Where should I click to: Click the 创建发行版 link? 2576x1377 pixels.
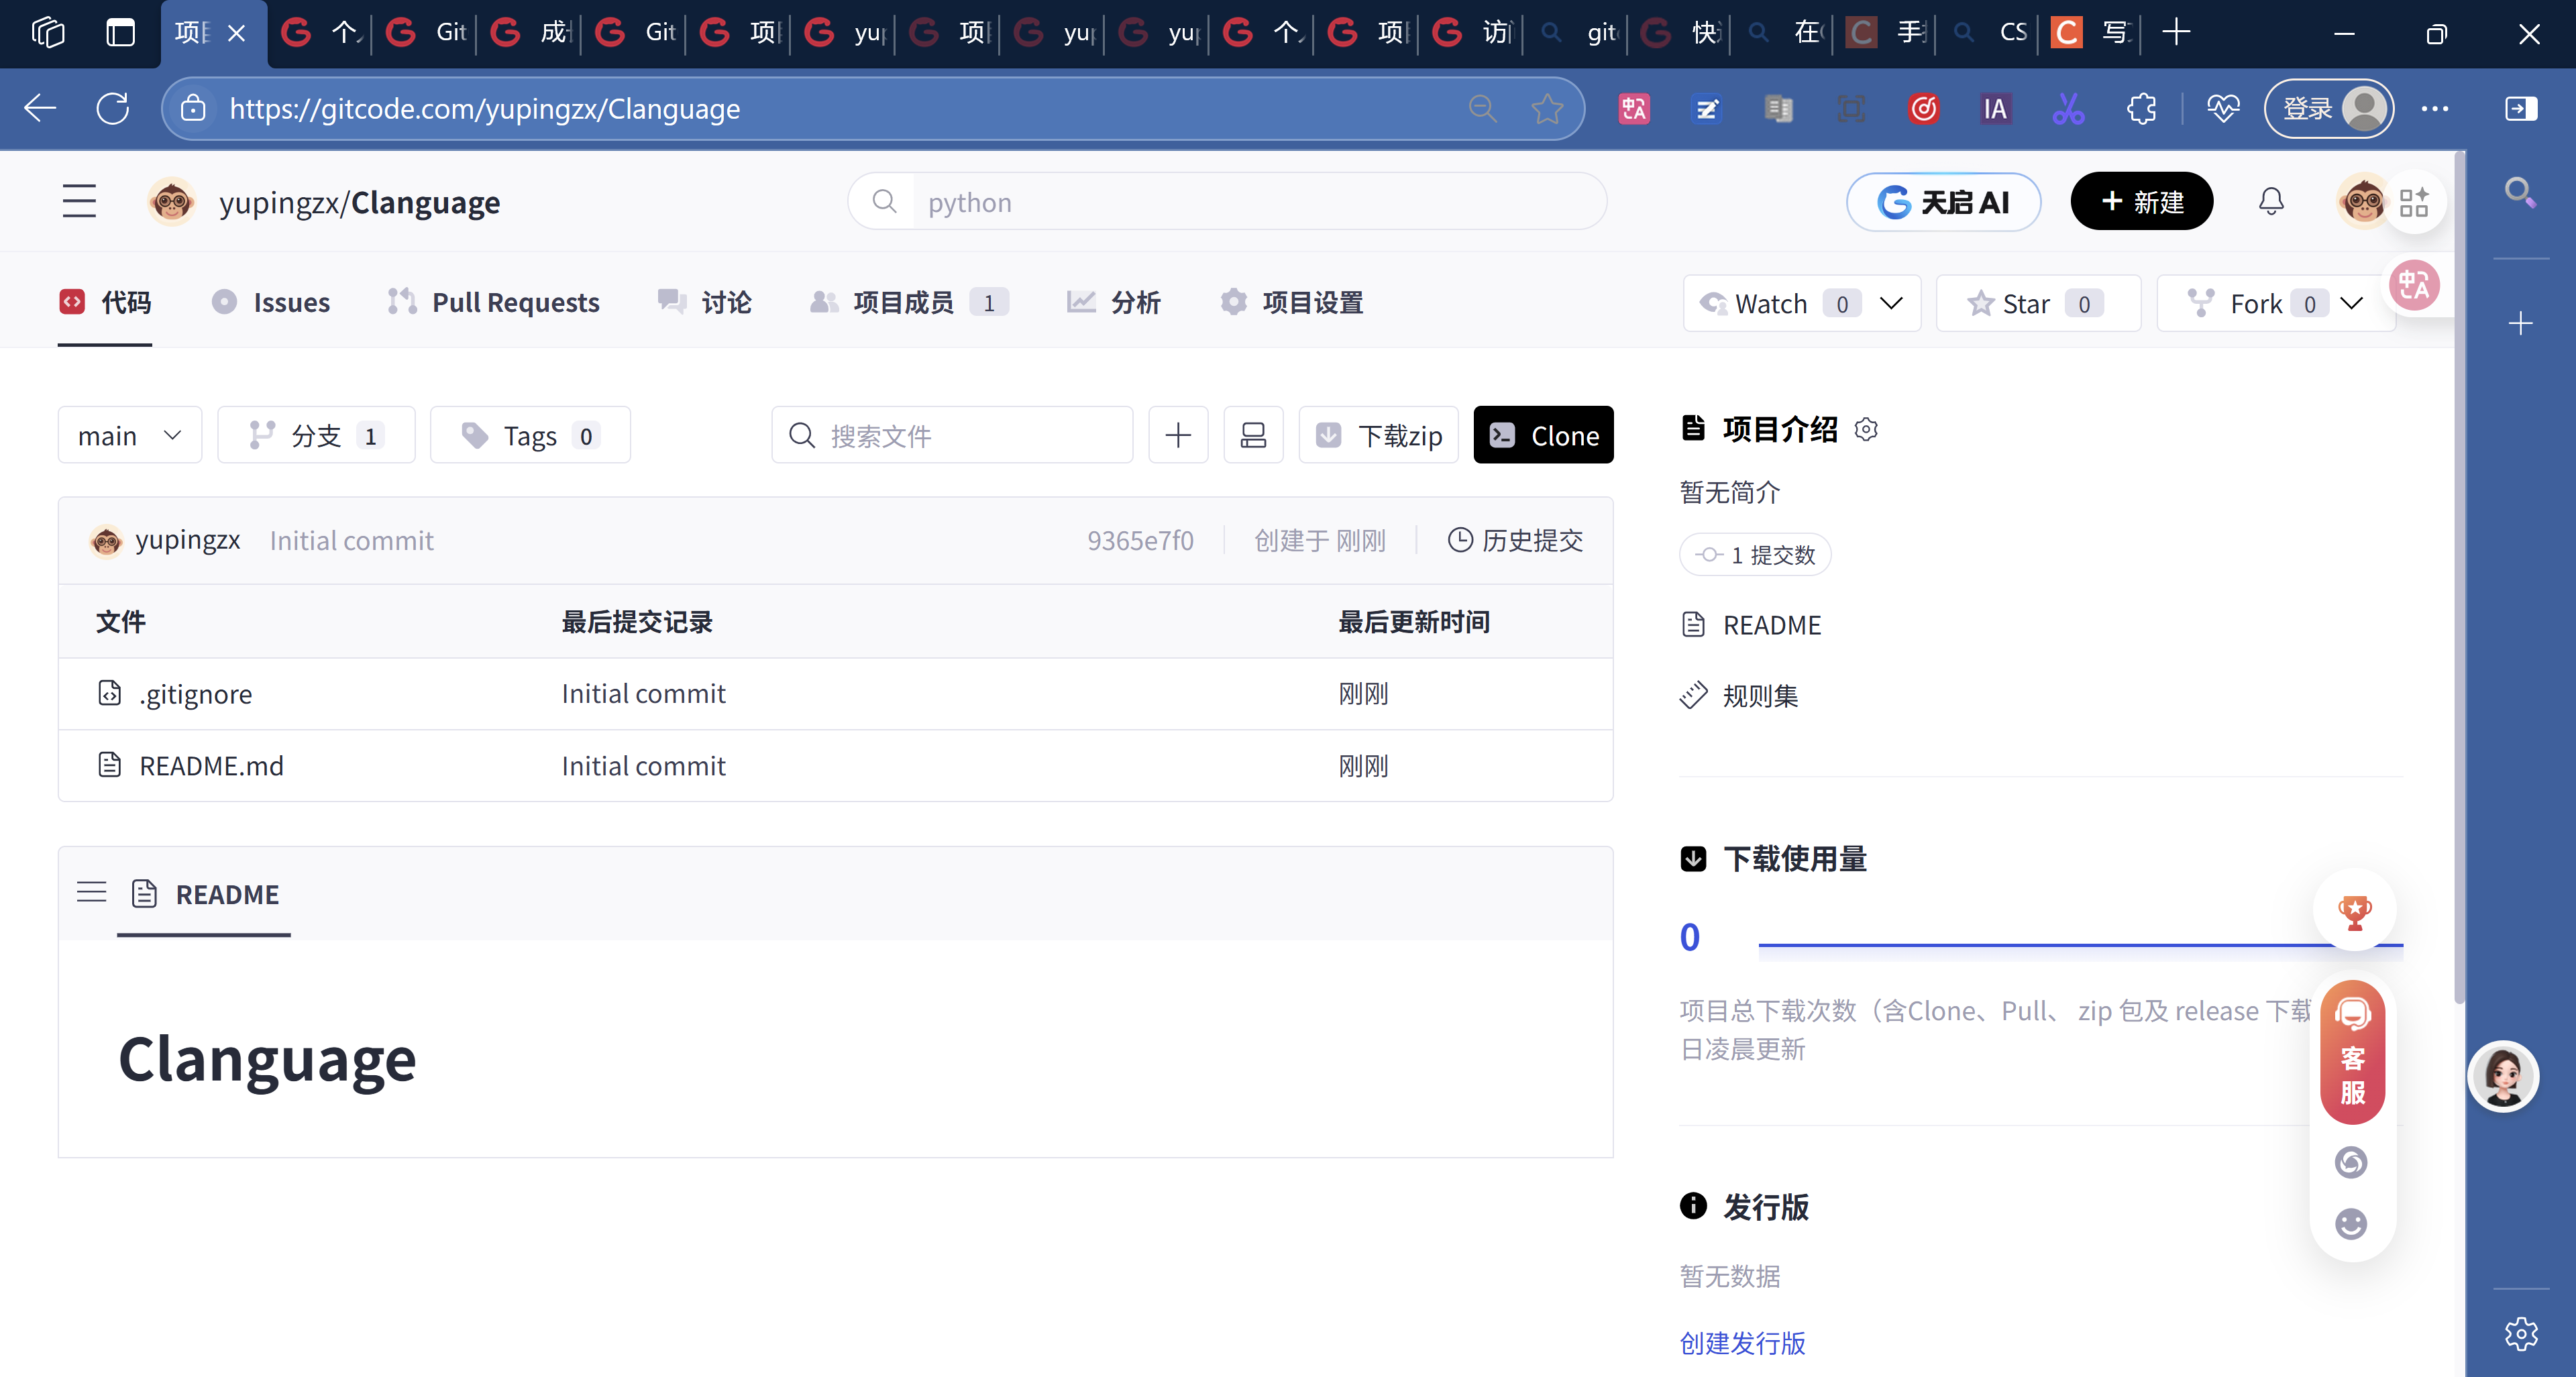coord(1742,1343)
